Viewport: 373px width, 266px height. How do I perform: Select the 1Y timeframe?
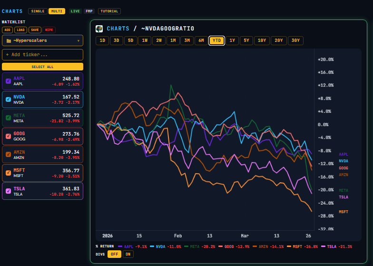pyautogui.click(x=232, y=40)
